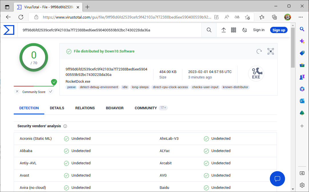The width and height of the screenshot is (309, 192).
Task: Open a new tab with the plus button
Action: pos(87,7)
